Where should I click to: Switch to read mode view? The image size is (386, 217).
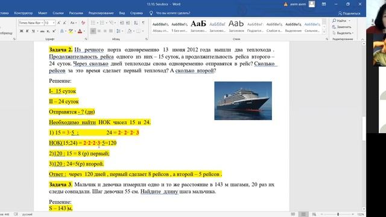(x=293, y=215)
